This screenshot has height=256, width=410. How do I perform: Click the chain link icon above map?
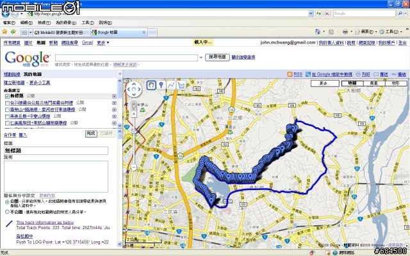point(394,74)
